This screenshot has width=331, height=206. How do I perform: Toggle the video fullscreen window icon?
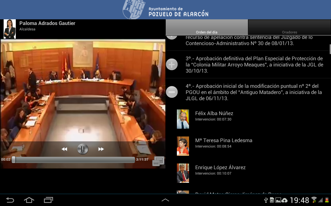coord(158,161)
